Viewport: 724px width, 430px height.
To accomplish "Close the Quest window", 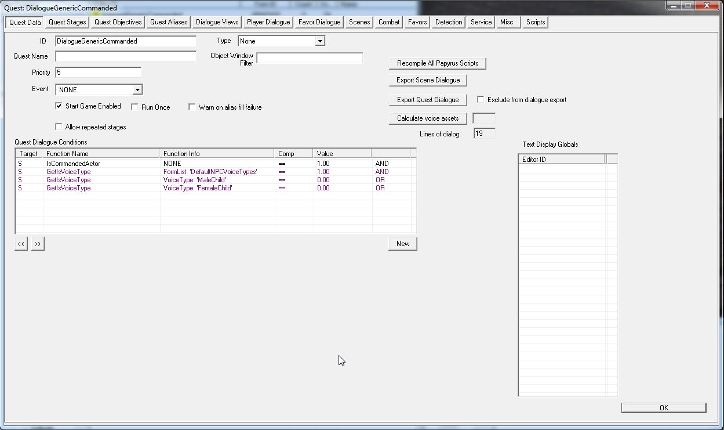I will (708, 5).
